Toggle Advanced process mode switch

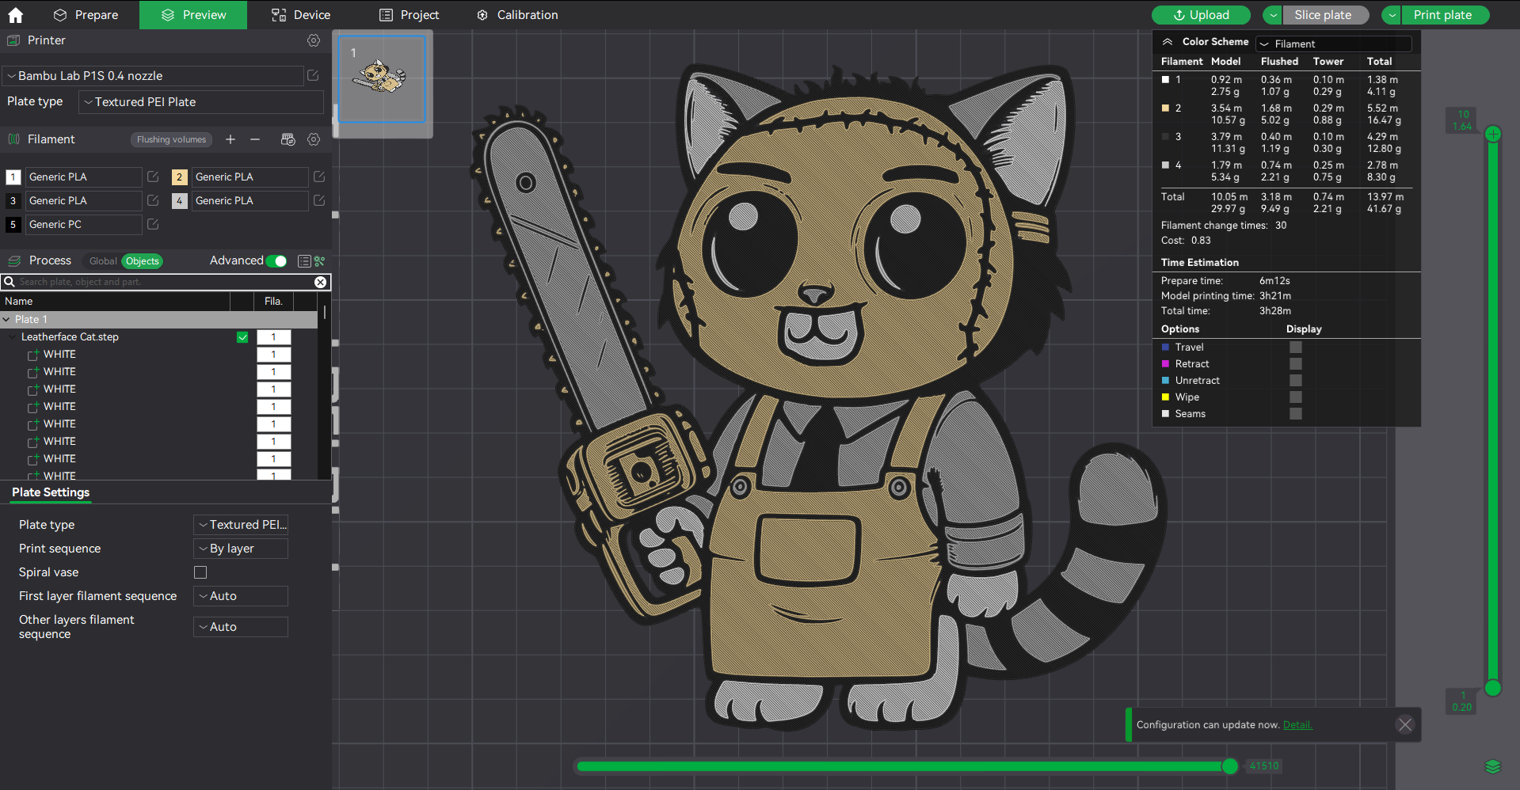point(276,261)
